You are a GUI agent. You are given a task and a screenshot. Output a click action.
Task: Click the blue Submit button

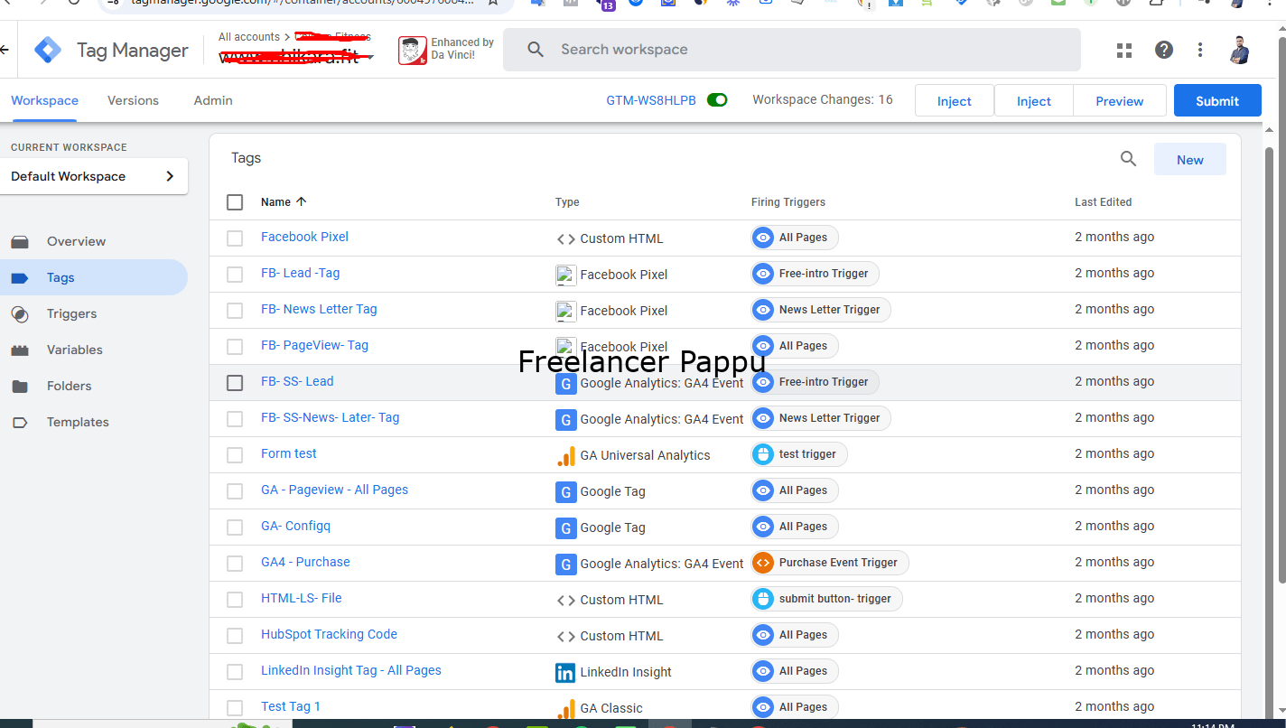(1217, 101)
